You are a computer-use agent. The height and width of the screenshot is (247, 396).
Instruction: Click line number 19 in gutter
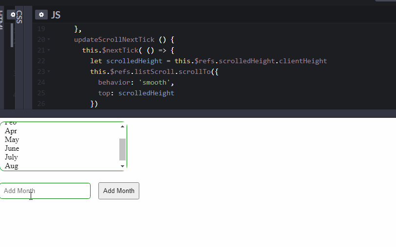click(41, 29)
